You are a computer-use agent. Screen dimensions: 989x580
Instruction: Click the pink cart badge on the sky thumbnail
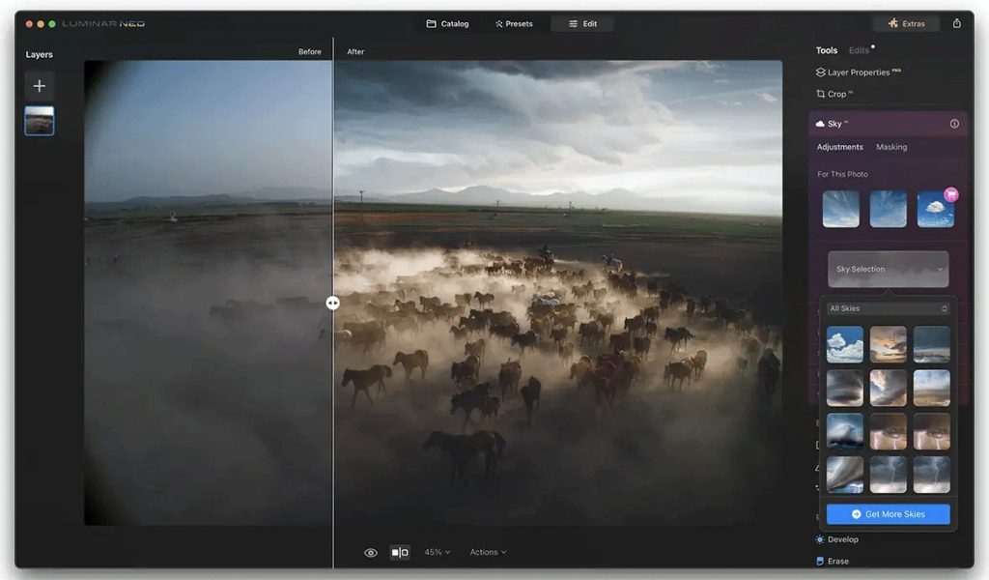[951, 194]
